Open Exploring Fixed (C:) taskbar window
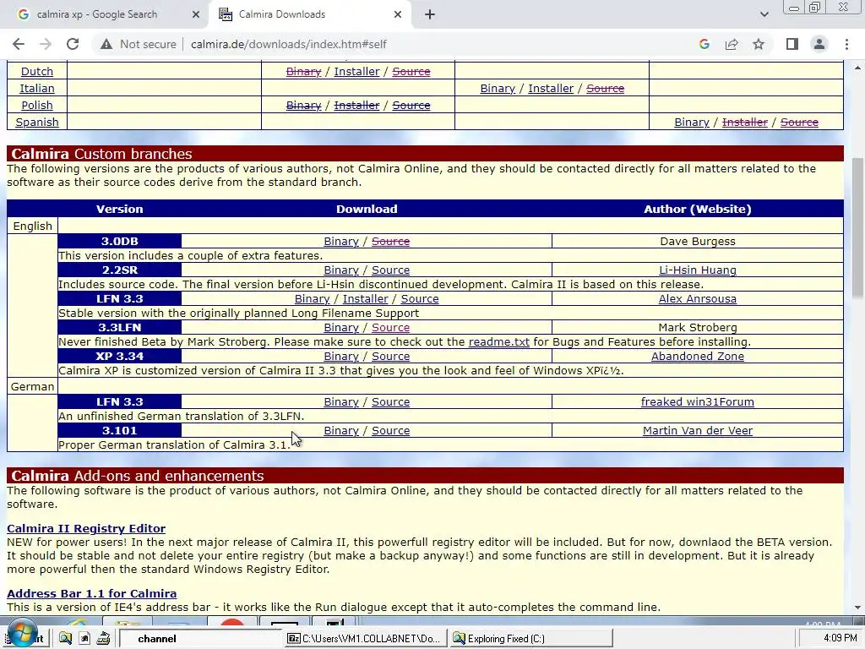The height and width of the screenshot is (649, 865). point(532,639)
